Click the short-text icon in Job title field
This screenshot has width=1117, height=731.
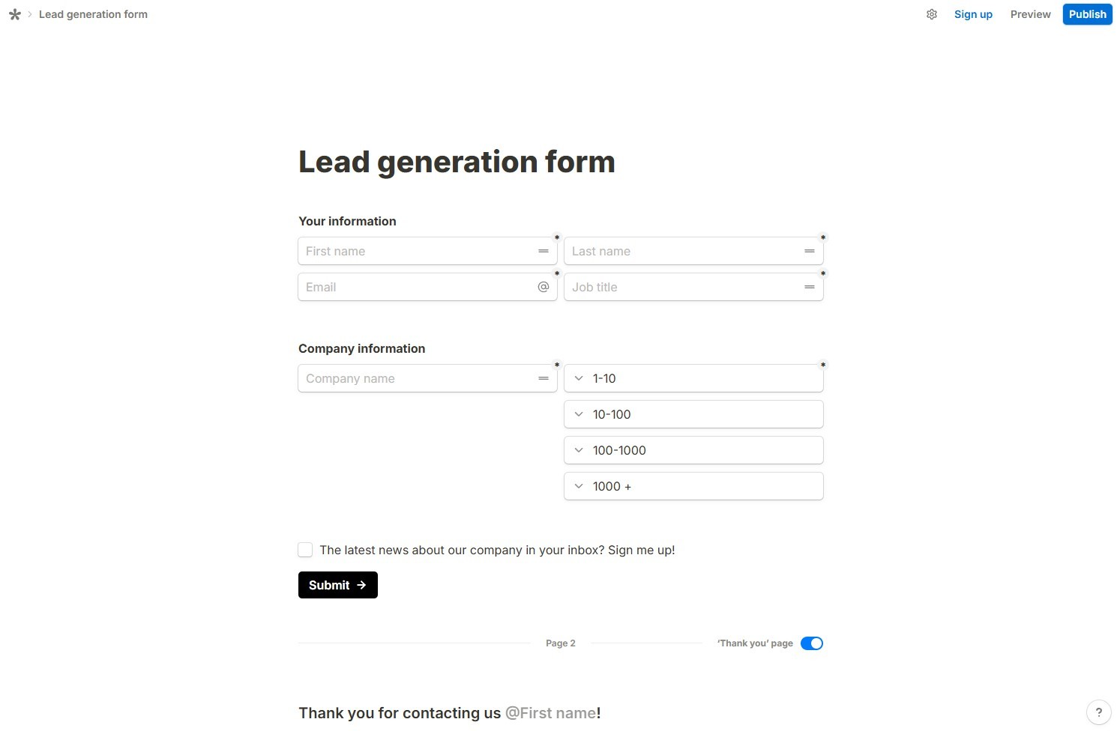pyautogui.click(x=810, y=287)
